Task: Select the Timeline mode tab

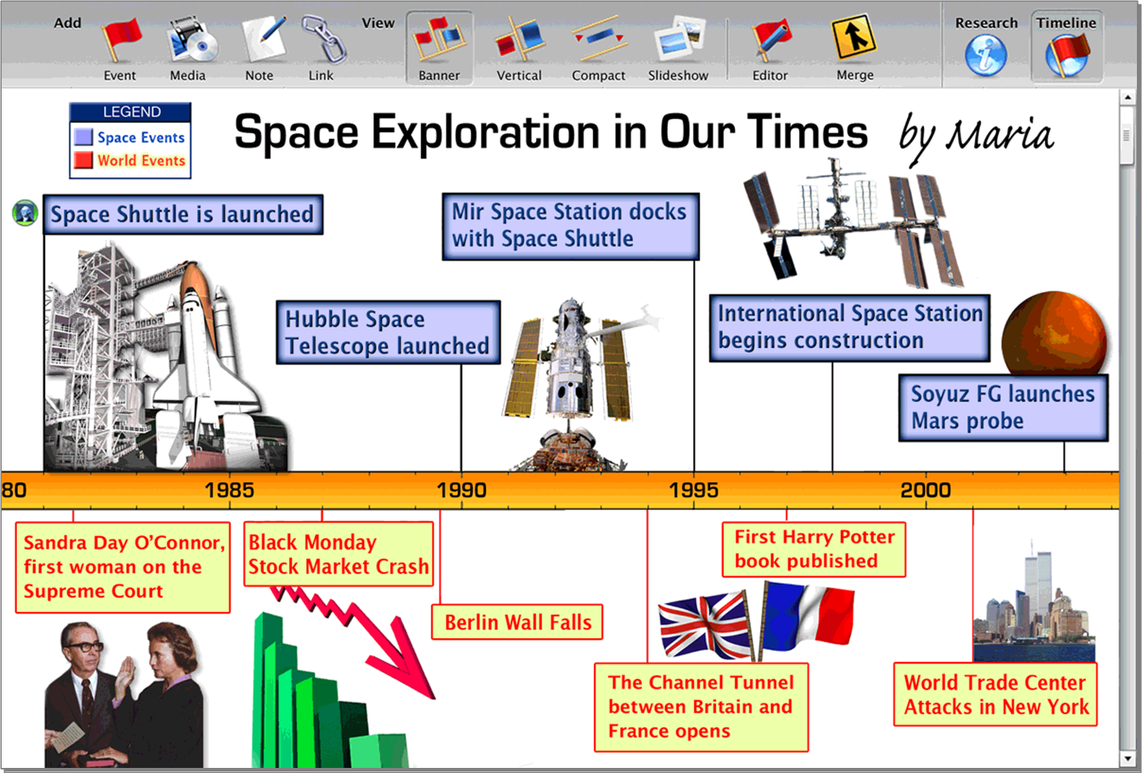Action: [x=1066, y=53]
